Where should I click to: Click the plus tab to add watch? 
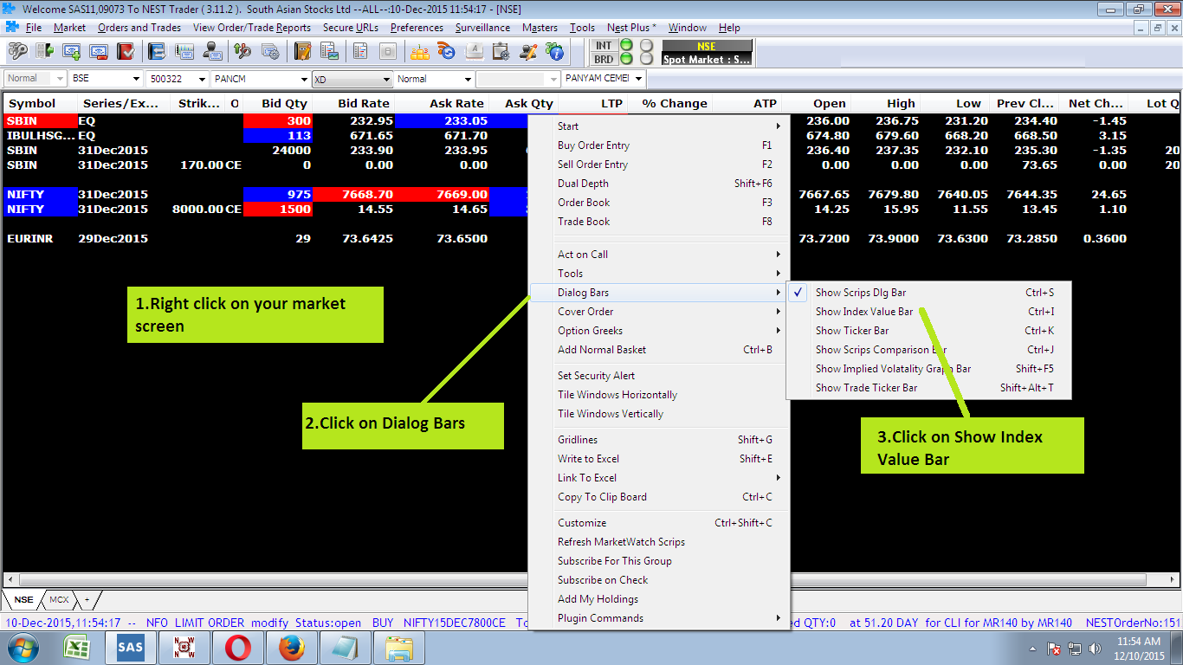coord(87,599)
